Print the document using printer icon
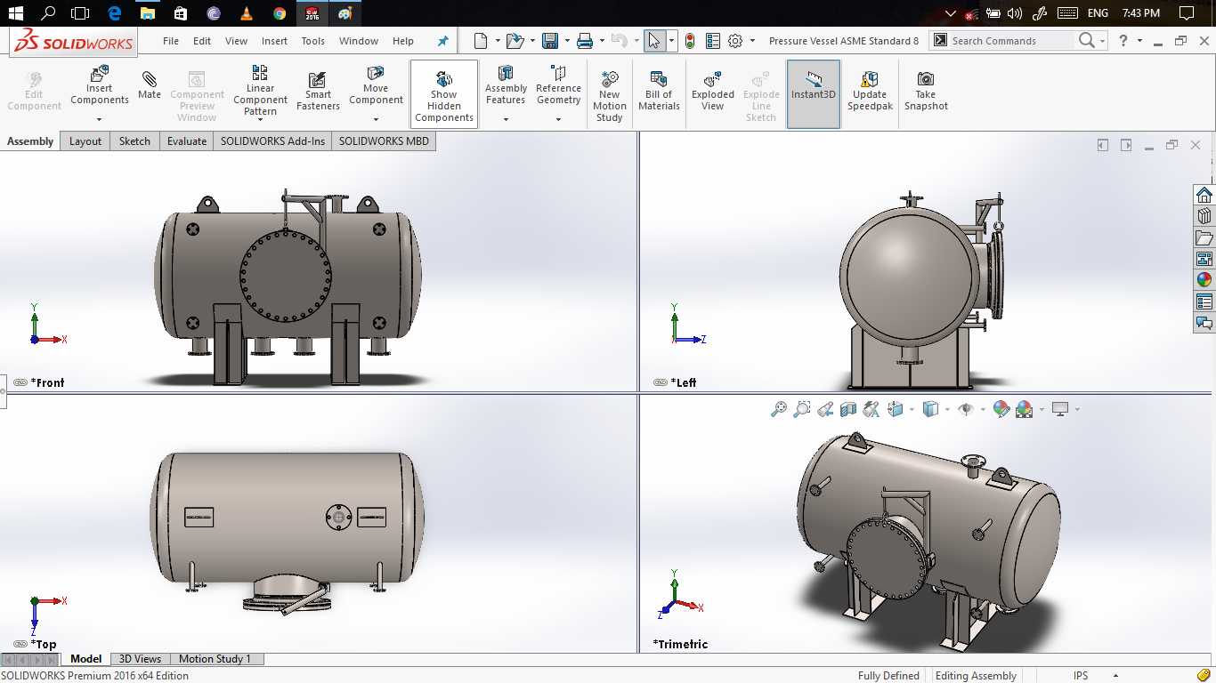This screenshot has height=683, width=1216. coord(584,41)
